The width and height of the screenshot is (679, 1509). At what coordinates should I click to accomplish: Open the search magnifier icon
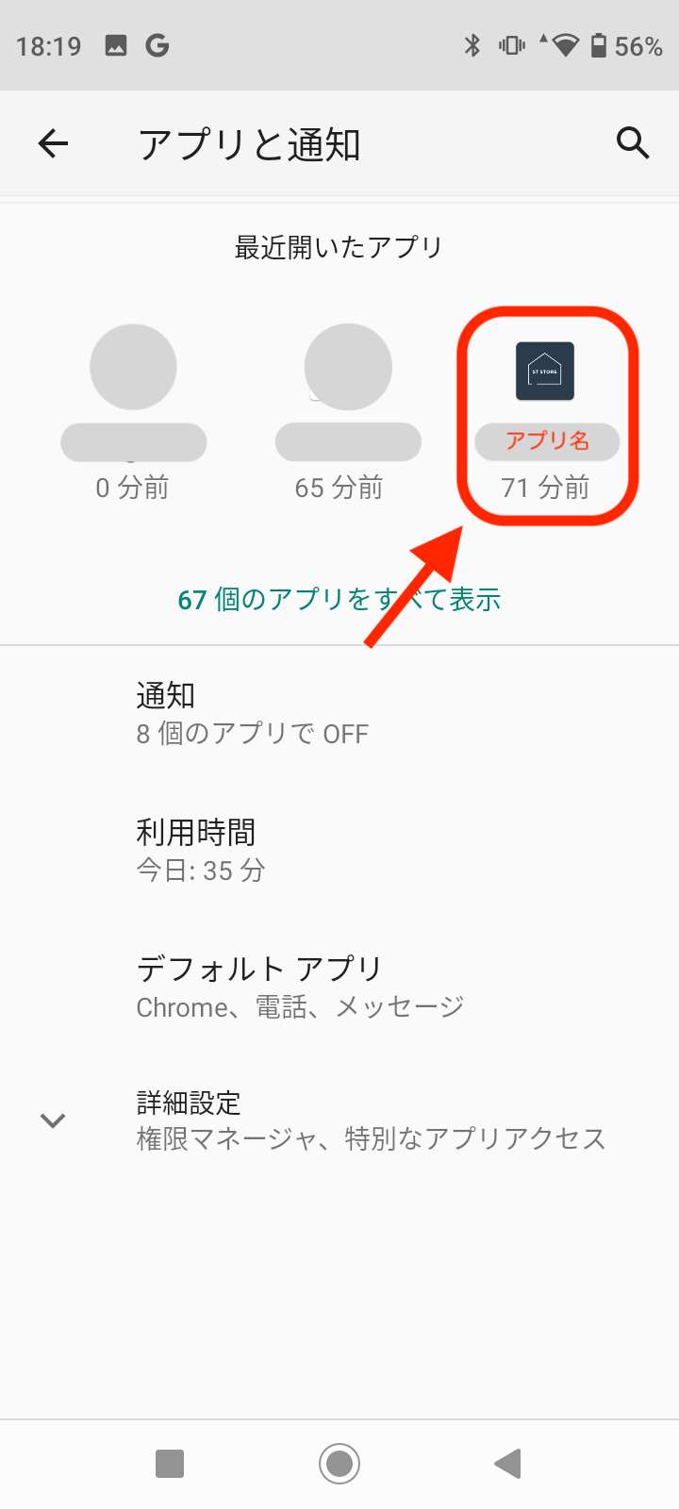(x=633, y=143)
